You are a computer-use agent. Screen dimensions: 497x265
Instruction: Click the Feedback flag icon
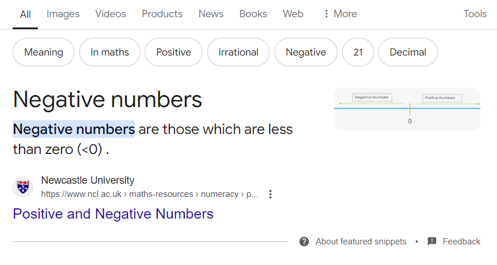click(x=432, y=242)
